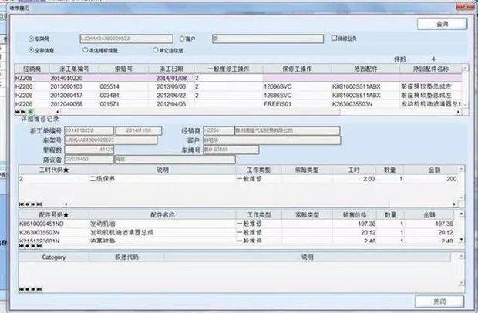The height and width of the screenshot is (313, 478).
Task: Click the 配件号码★ column header
Action: 54,215
